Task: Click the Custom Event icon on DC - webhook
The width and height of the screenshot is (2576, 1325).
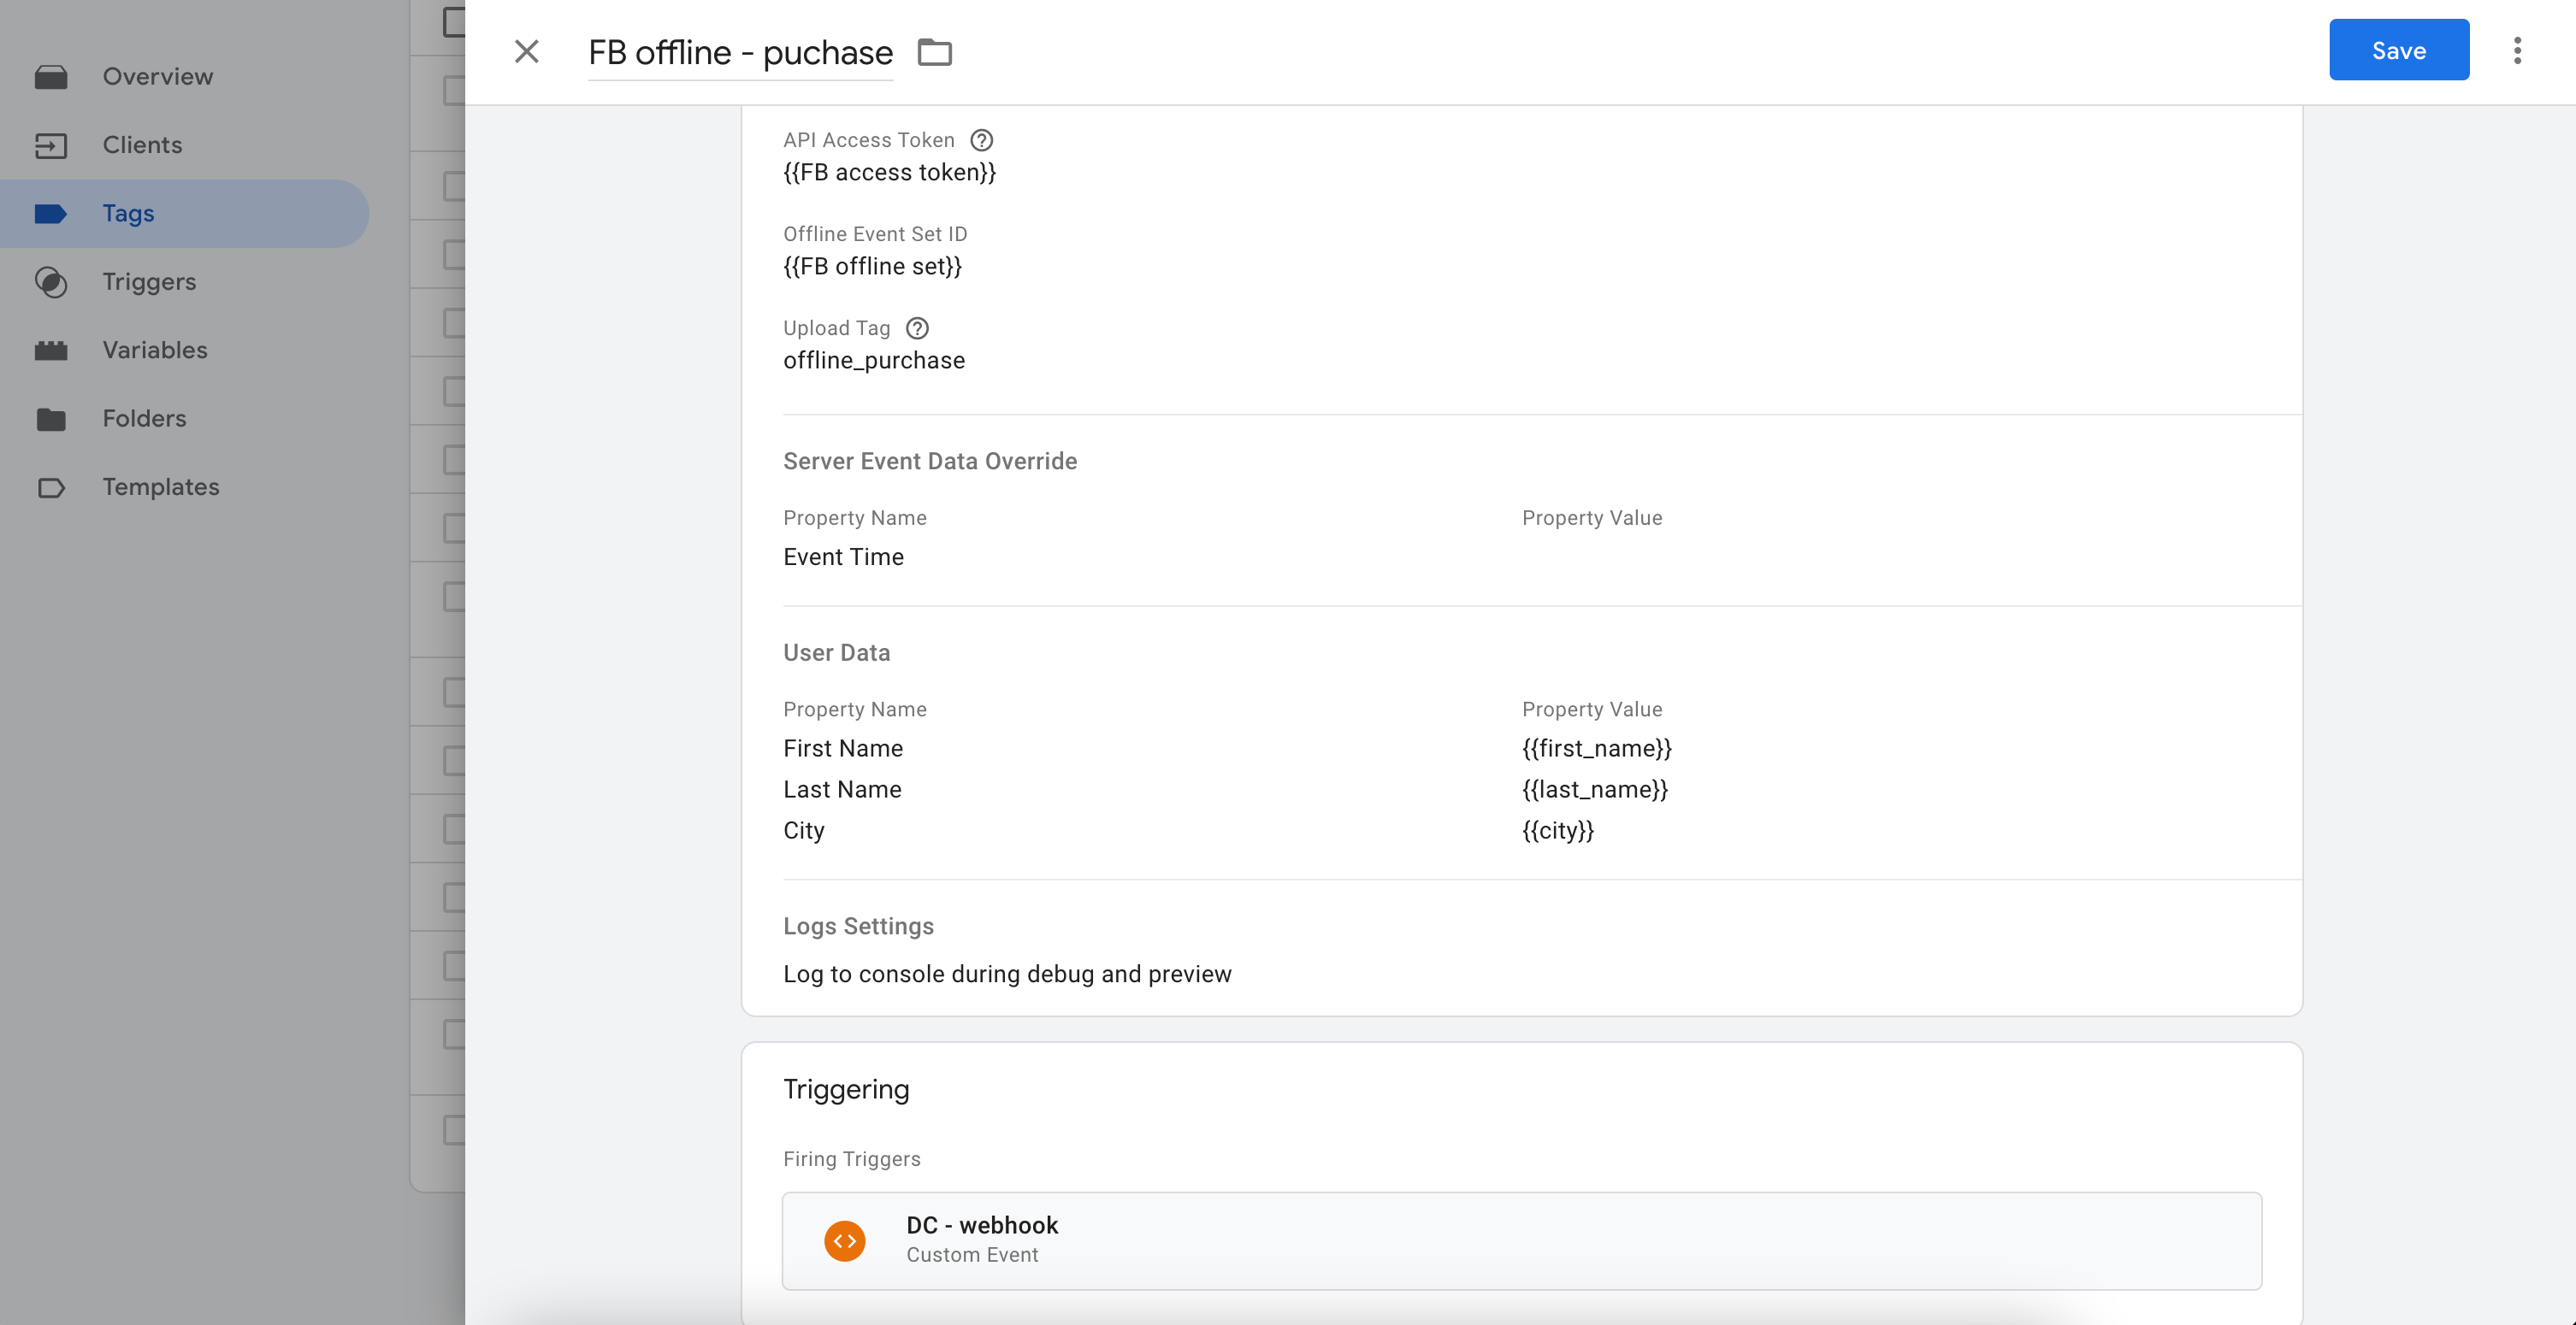Action: pyautogui.click(x=844, y=1240)
